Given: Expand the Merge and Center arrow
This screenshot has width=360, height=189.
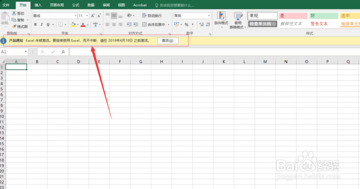Looking at the screenshot, I should [168, 24].
